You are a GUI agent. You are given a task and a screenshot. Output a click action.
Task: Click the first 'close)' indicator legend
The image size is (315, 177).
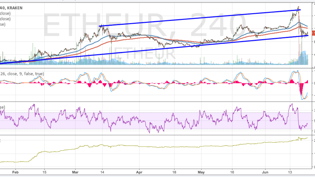[x=5, y=13]
